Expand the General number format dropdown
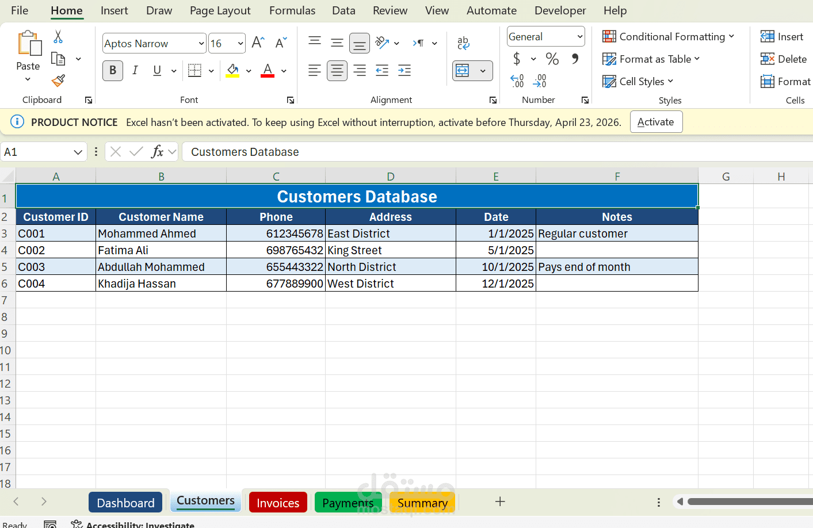Screen dimensions: 813x528 point(579,37)
